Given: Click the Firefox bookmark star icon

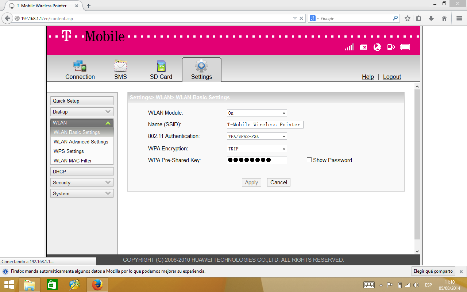Looking at the screenshot, I should 408,18.
